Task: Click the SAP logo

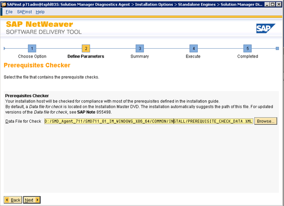Action: pos(266,28)
